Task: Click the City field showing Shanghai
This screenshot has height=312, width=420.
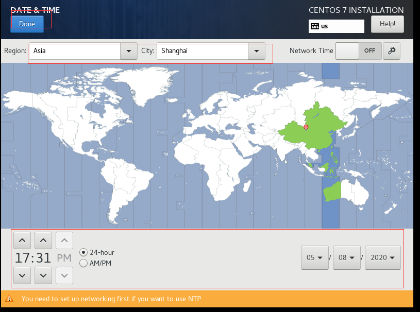Action: pyautogui.click(x=203, y=51)
